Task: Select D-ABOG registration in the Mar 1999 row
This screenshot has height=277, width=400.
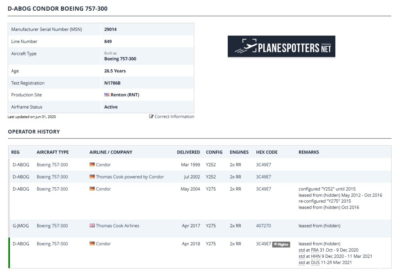Action: [x=21, y=165]
